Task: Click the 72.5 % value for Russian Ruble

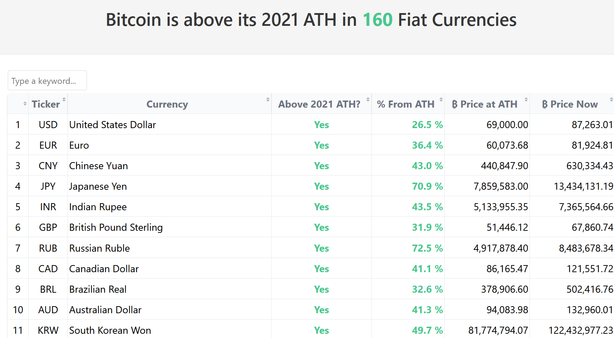Action: point(427,248)
